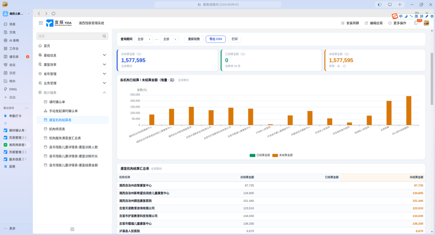Open the 日历 calendar
Screen dimensions: 435x235
tap(10, 73)
